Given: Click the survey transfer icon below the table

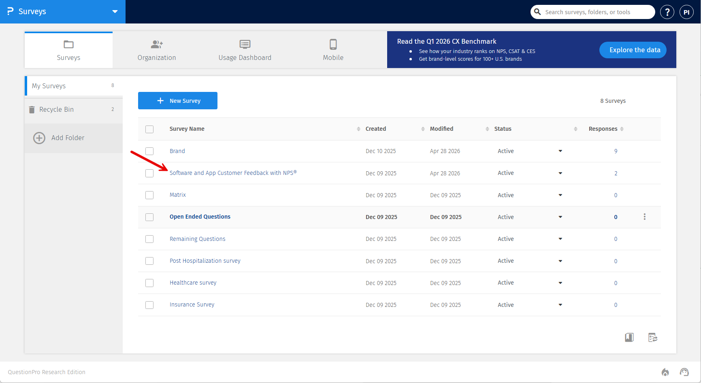Looking at the screenshot, I should 653,337.
